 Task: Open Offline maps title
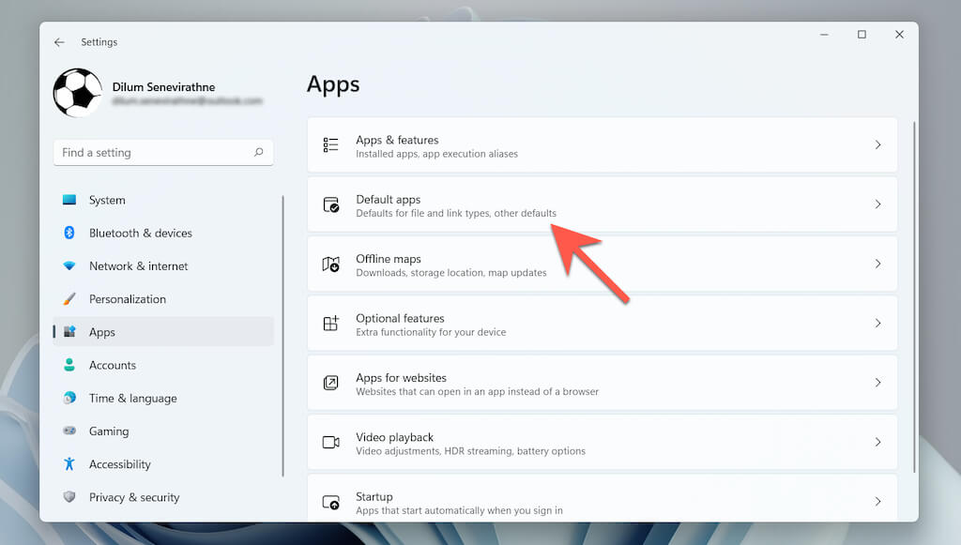[x=388, y=259]
